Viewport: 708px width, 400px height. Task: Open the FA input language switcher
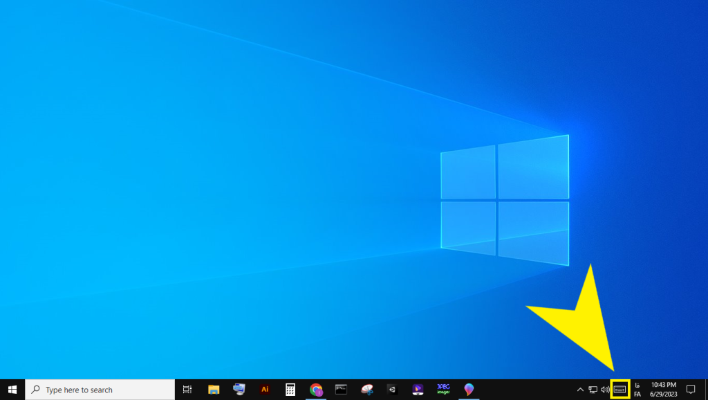(x=637, y=390)
